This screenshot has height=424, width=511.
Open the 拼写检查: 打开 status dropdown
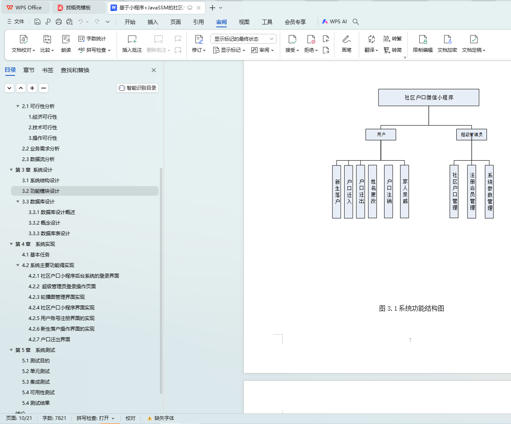pos(95,418)
